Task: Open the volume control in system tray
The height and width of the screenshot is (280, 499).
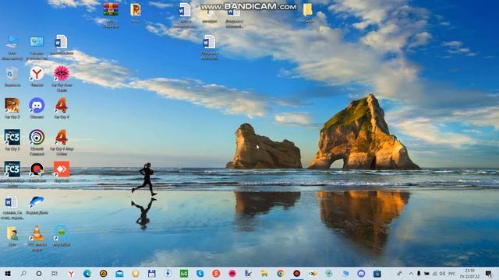Action: pyautogui.click(x=442, y=273)
